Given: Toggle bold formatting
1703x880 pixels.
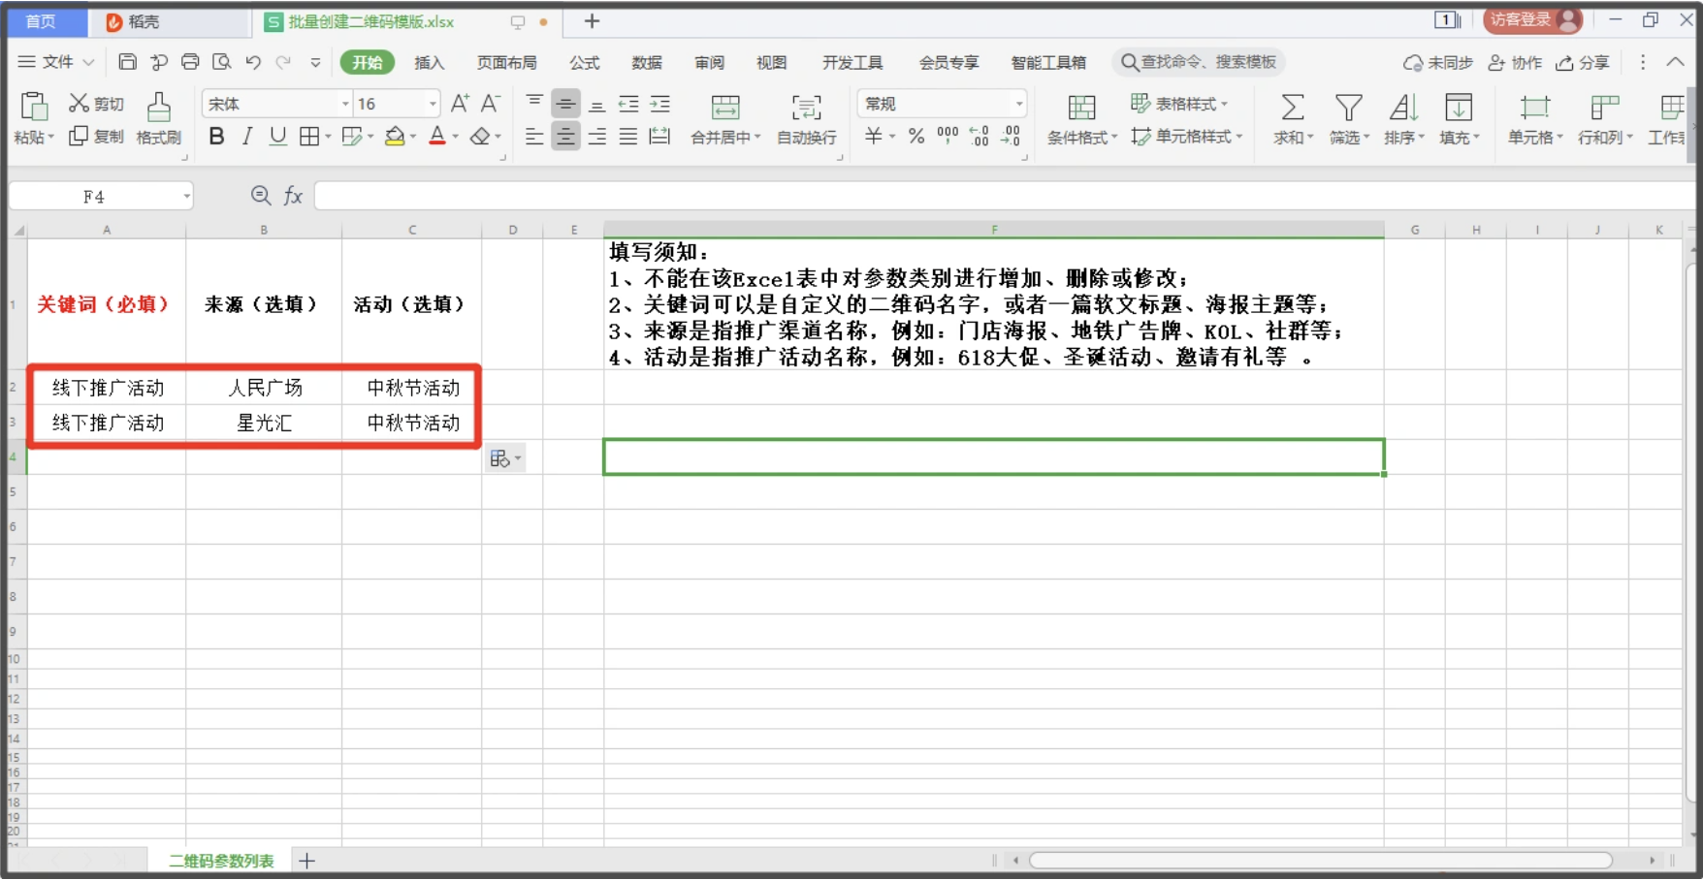Looking at the screenshot, I should 216,137.
